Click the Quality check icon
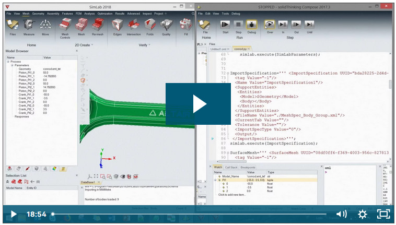Viewport: 396px width, 225px height. (166, 26)
